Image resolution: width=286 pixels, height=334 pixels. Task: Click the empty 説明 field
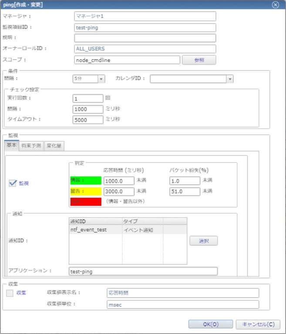click(145, 38)
